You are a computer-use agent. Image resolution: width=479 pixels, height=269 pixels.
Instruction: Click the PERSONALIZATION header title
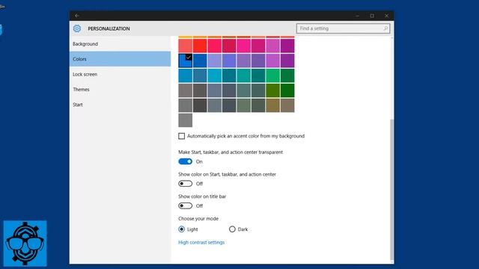(x=109, y=28)
